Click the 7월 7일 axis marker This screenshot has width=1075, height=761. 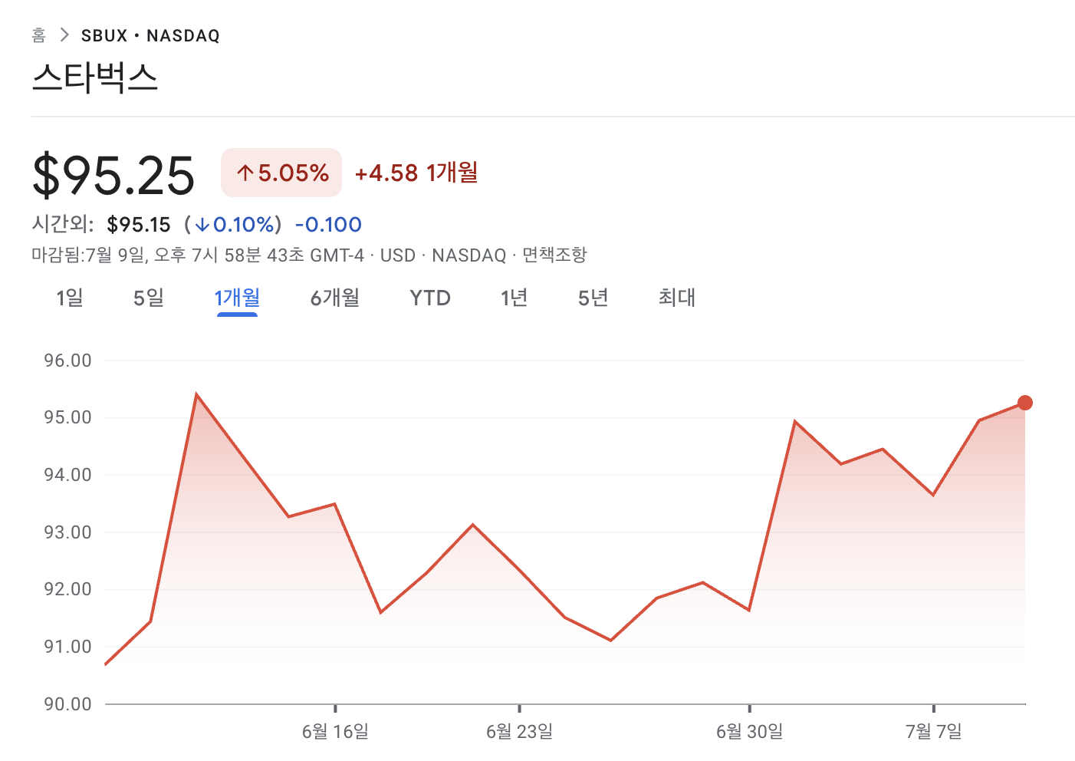pyautogui.click(x=933, y=731)
